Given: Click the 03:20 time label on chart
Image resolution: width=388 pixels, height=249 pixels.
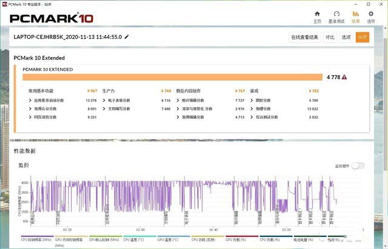Looking at the screenshot, I should click(67, 230).
